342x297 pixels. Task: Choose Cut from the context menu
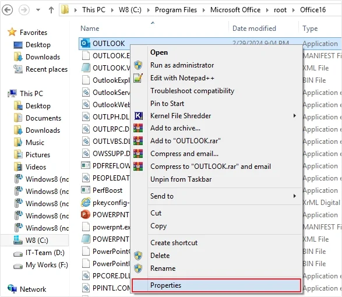tap(216, 213)
